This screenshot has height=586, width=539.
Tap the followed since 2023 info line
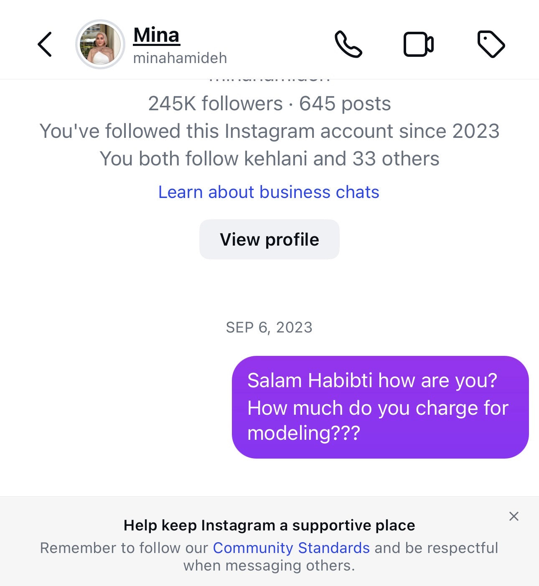point(269,131)
